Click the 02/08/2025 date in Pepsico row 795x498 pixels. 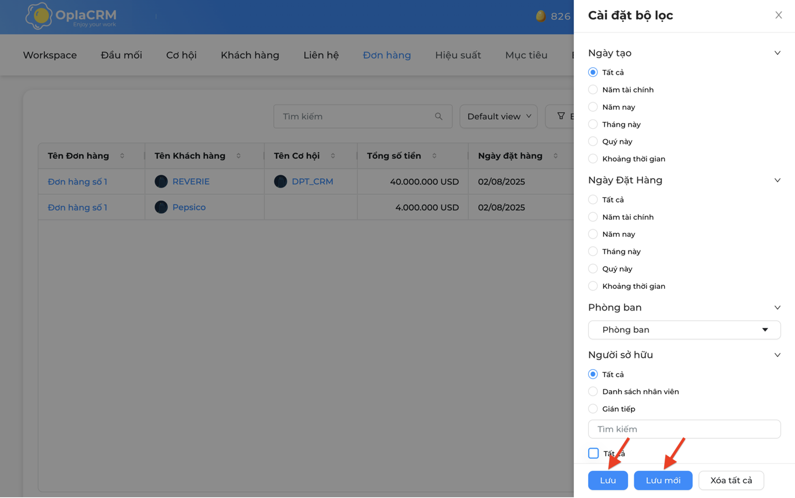[501, 207]
